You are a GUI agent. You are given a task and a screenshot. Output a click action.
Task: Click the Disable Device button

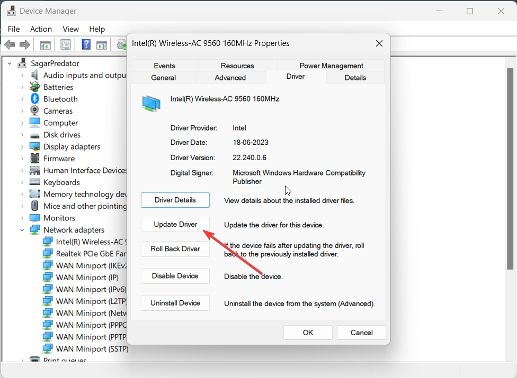(x=175, y=276)
